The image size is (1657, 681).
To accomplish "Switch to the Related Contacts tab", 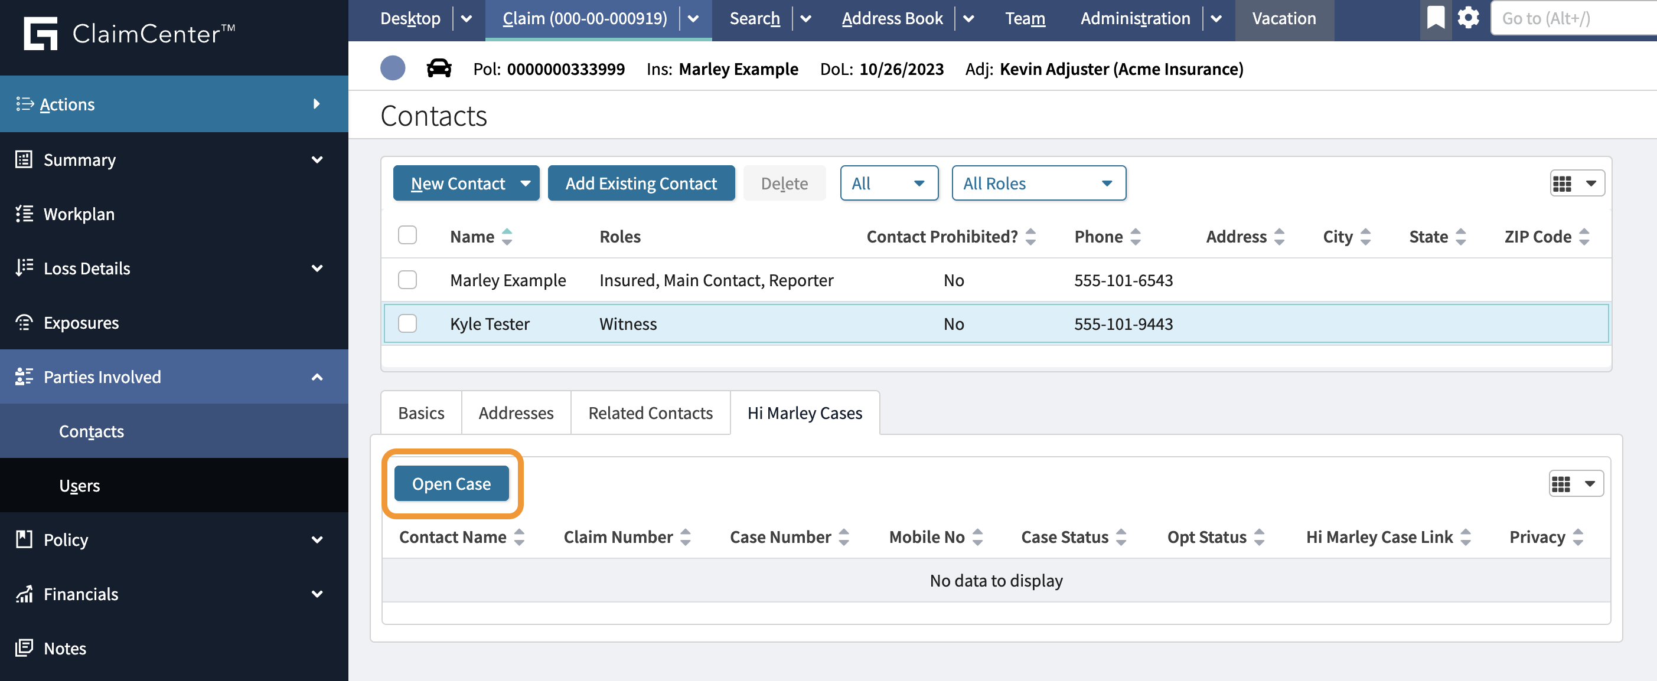I will point(650,412).
